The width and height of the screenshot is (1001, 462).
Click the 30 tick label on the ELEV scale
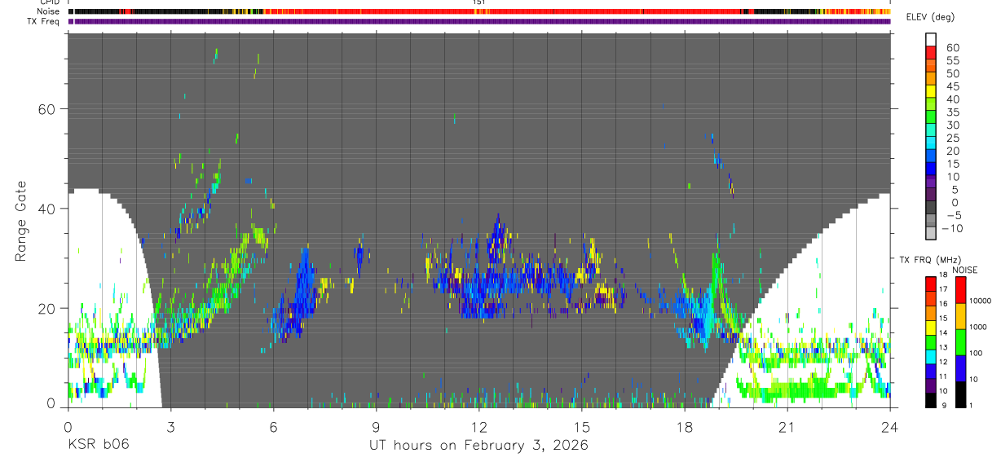tap(951, 125)
